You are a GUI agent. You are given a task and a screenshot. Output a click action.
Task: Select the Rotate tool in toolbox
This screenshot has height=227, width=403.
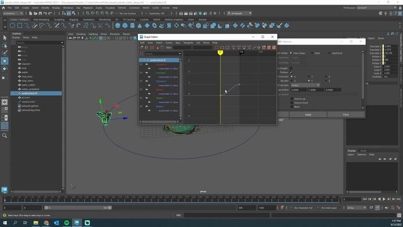pos(4,69)
